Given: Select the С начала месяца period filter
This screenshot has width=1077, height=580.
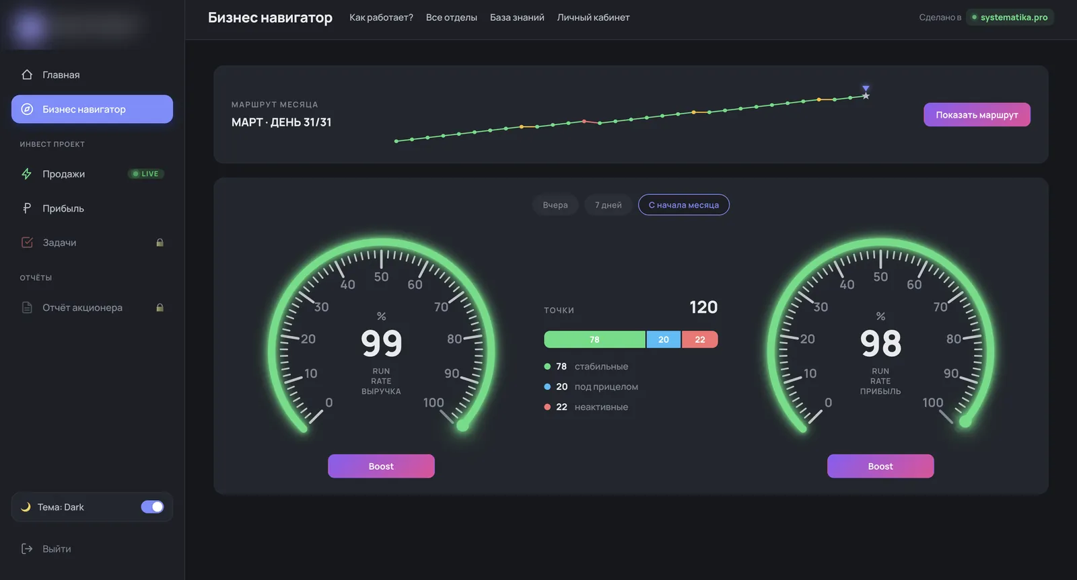Looking at the screenshot, I should [x=684, y=205].
